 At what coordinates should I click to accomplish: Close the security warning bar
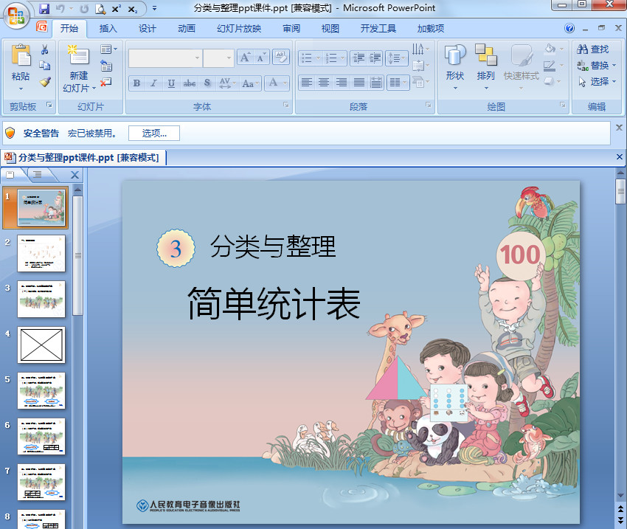pyautogui.click(x=619, y=128)
